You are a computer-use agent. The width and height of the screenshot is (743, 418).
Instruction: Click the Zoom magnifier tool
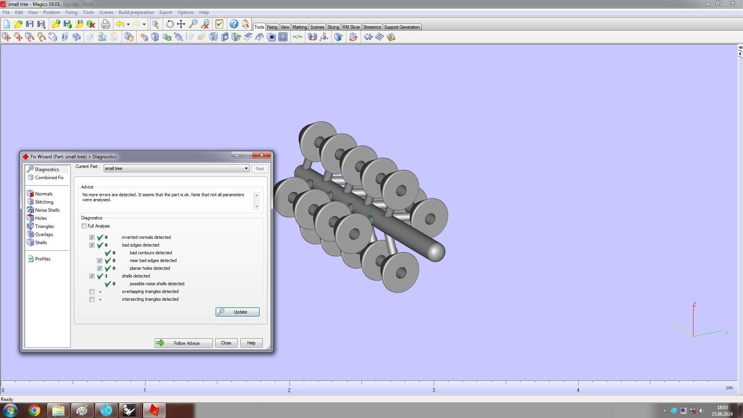193,24
